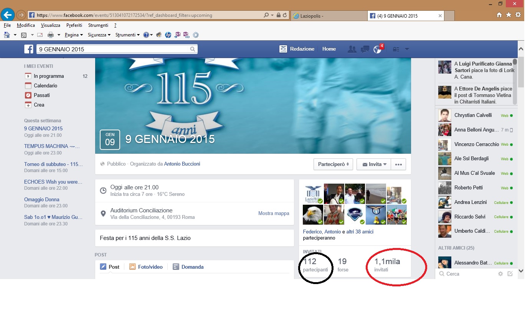Open chat settings gear icon
This screenshot has height=322, width=530.
500,274
